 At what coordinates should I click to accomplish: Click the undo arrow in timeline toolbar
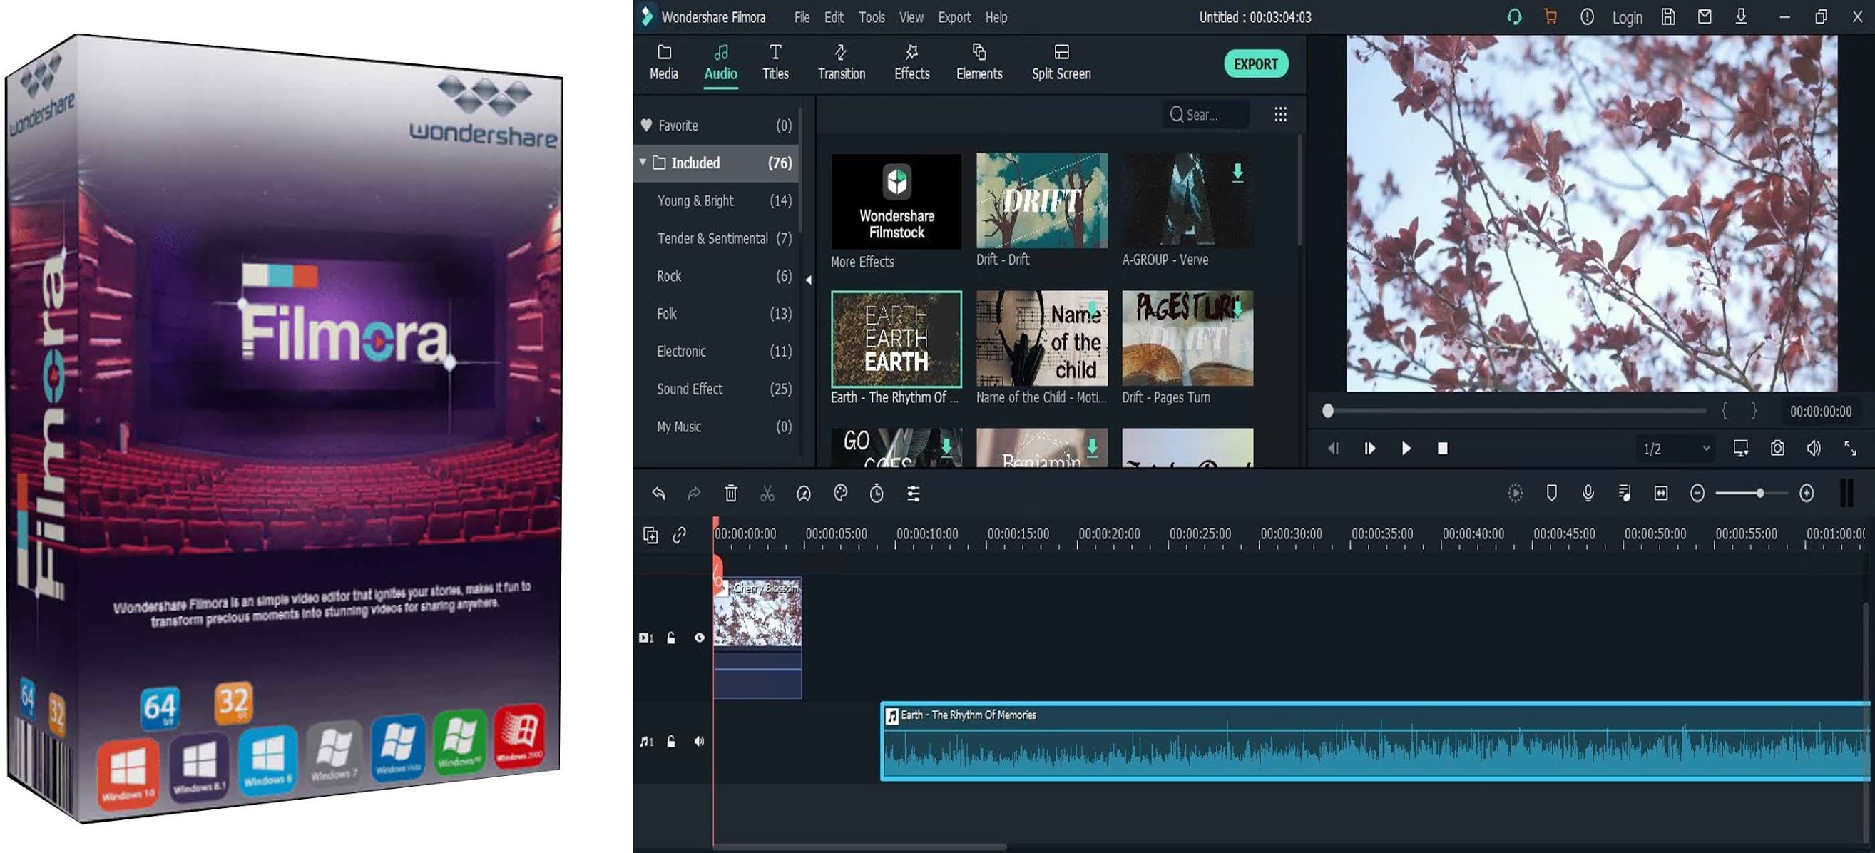pyautogui.click(x=659, y=494)
